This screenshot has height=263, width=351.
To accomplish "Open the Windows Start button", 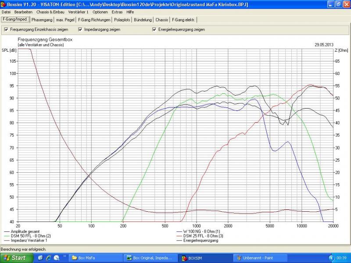I will [x=15, y=258].
